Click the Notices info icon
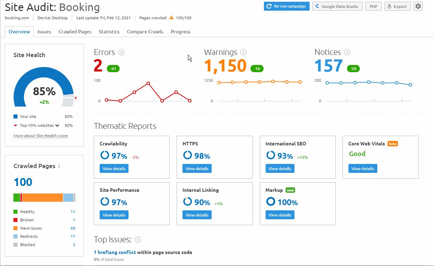 pos(347,52)
